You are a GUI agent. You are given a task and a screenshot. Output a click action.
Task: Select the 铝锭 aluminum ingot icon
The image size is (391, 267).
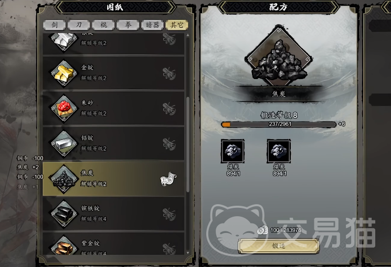coord(64,143)
